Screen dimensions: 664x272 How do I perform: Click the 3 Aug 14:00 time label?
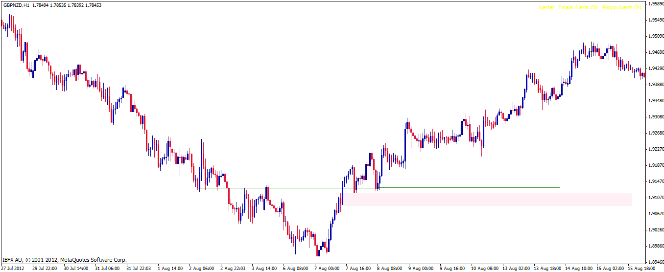coord(264,269)
